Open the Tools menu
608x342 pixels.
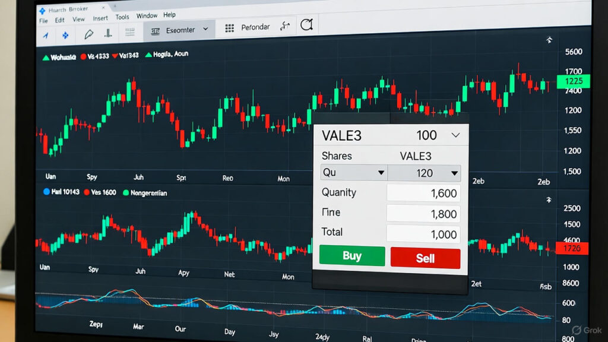(122, 17)
